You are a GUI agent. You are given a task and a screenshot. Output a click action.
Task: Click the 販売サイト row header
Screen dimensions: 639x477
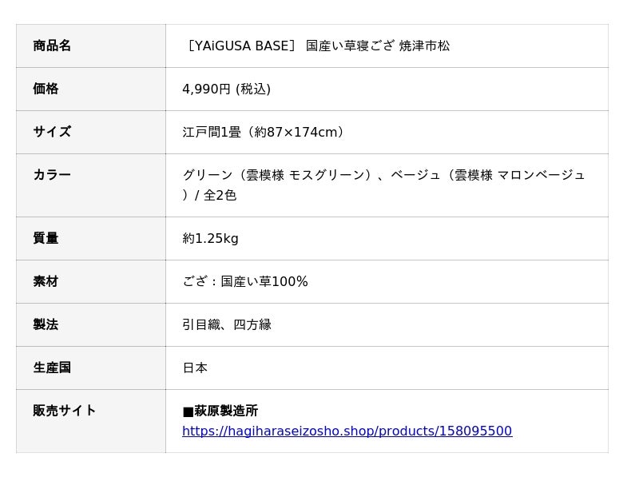point(65,411)
